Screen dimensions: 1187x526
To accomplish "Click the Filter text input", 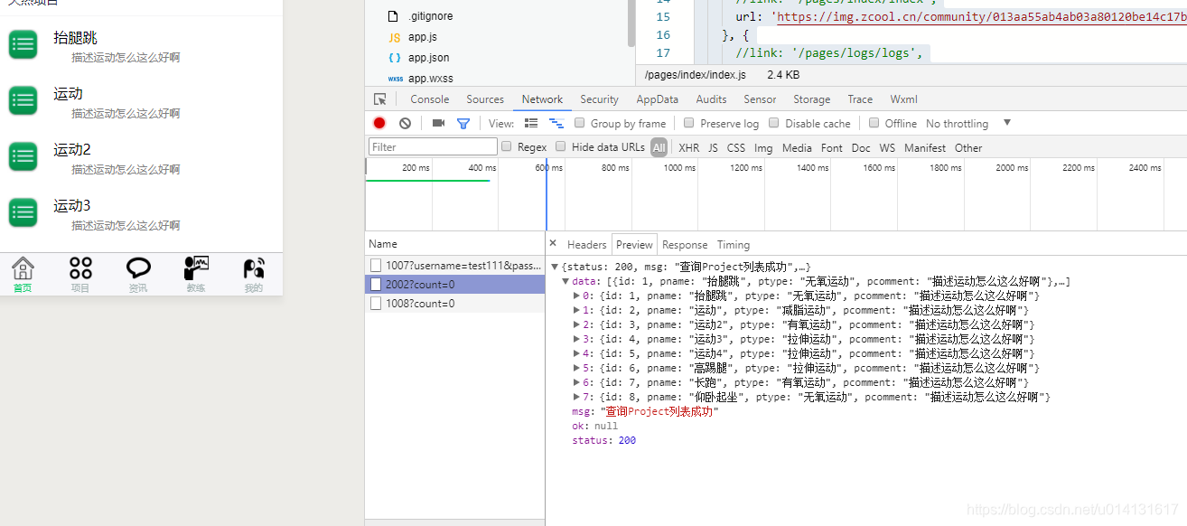I will [433, 146].
